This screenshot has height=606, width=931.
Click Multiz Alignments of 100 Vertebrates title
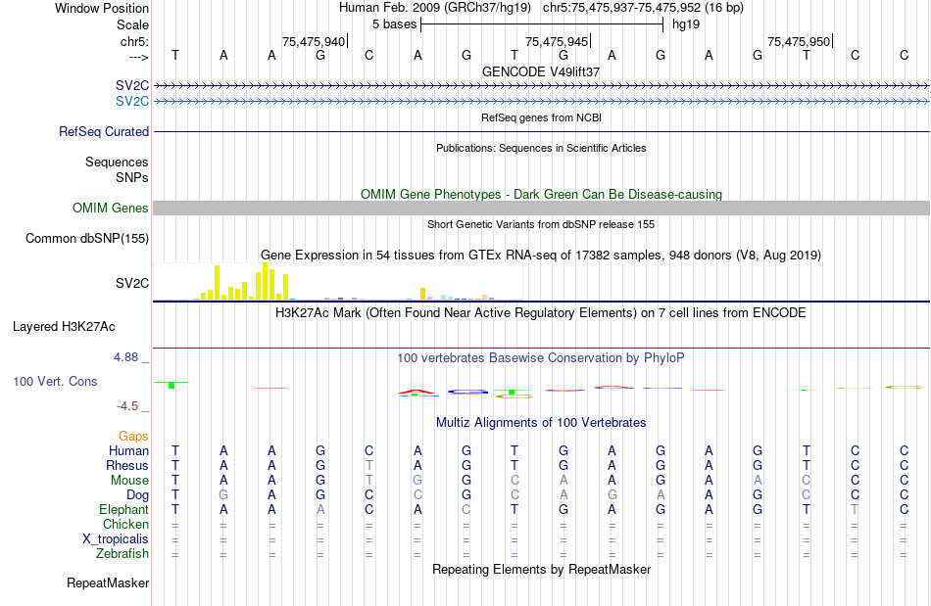point(541,422)
